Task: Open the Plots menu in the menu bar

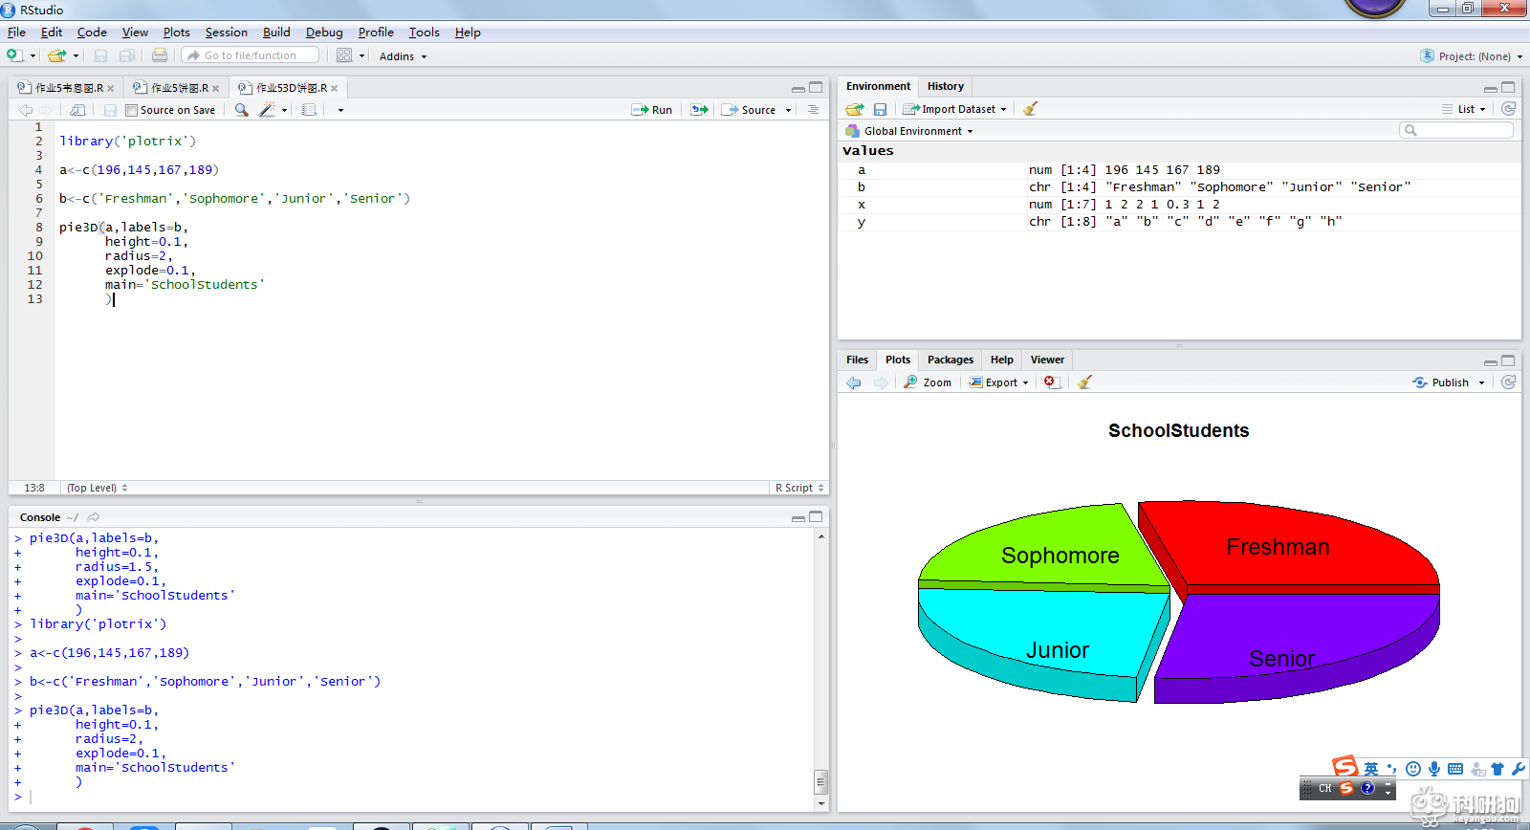Action: (177, 33)
